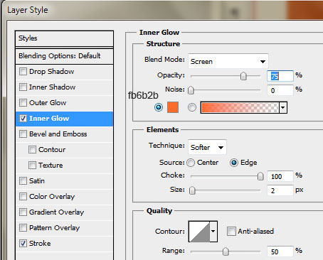
Task: Expand the gradient picker dropdown arrow
Action: pyautogui.click(x=283, y=107)
